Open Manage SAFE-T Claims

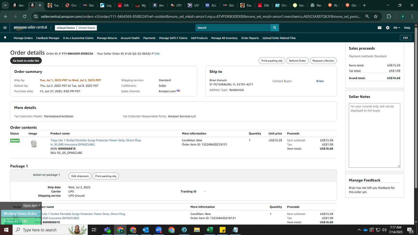[x=173, y=38]
